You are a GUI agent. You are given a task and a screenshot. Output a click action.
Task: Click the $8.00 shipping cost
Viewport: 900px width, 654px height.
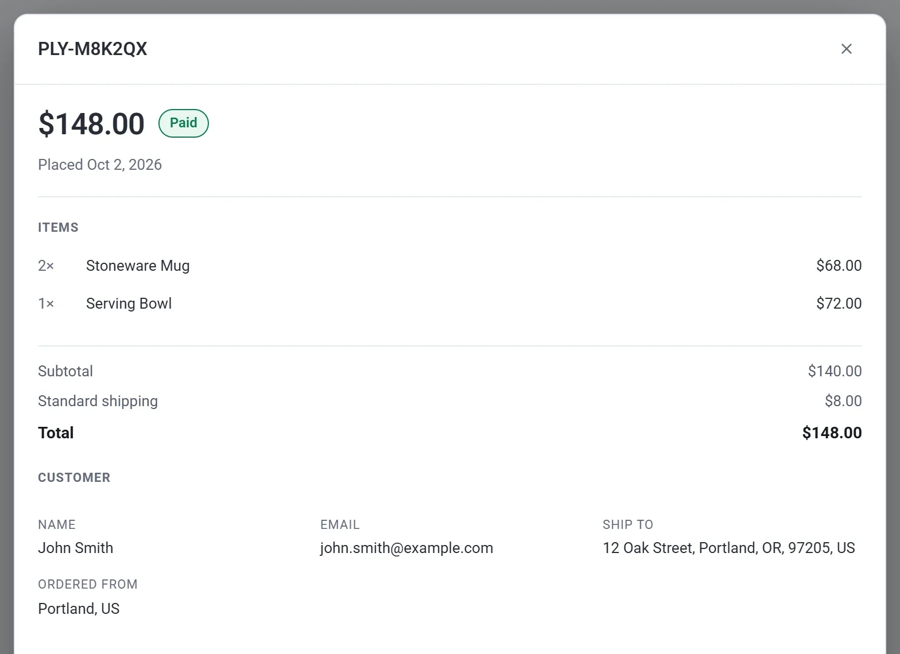click(843, 401)
